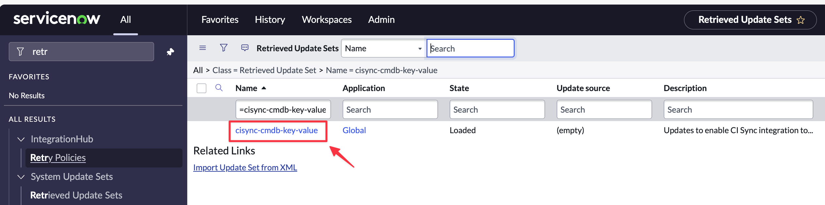Click the Related Links heading

[x=224, y=151]
